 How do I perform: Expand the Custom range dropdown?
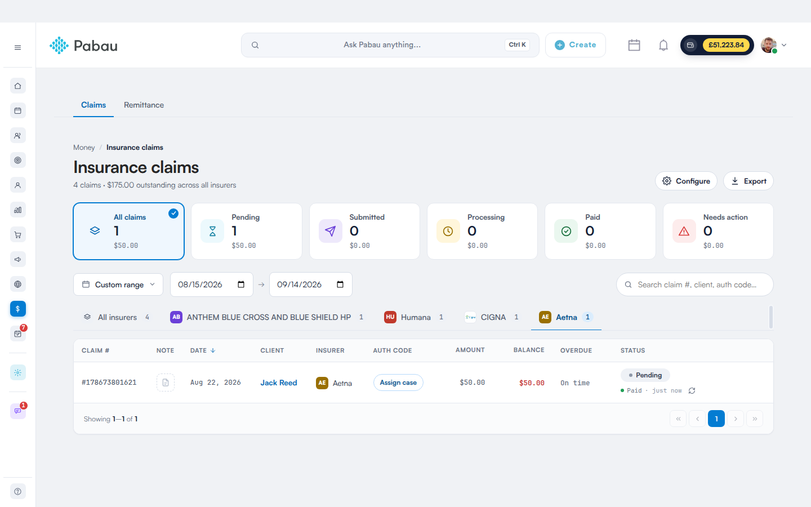pos(118,284)
